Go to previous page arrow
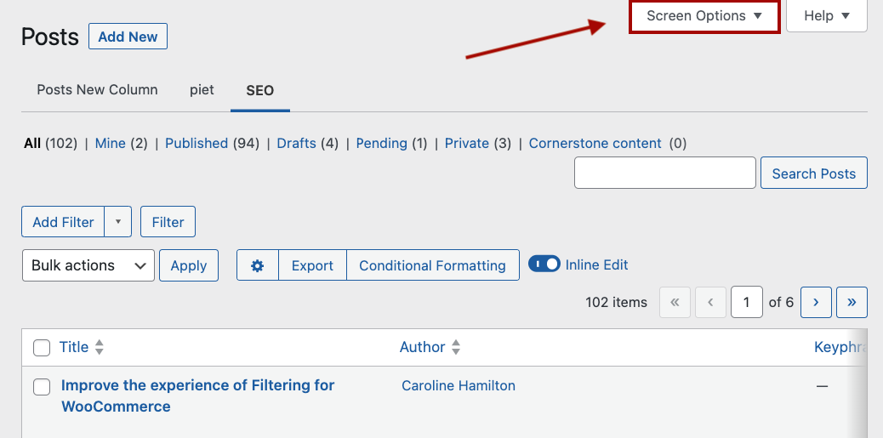 tap(710, 302)
